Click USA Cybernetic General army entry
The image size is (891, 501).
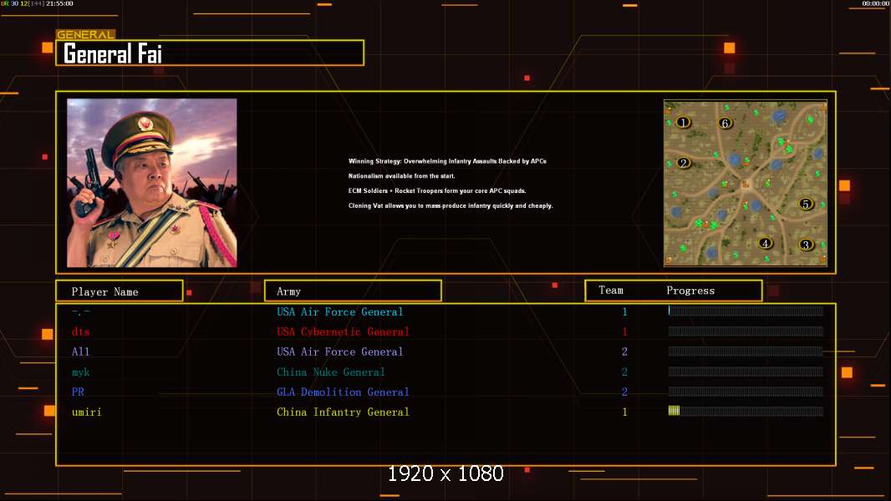(x=343, y=331)
